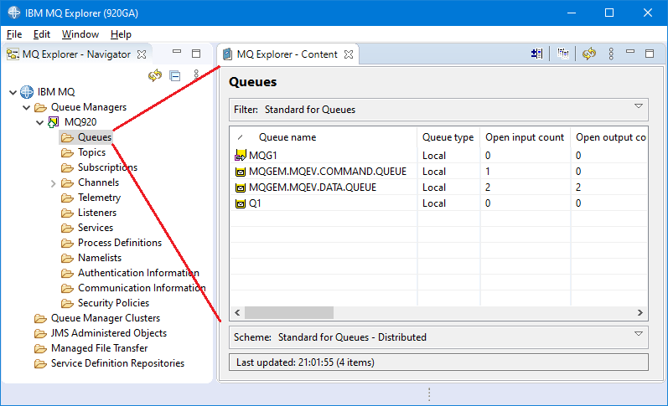Click the MQG1 queue icon
The width and height of the screenshot is (668, 406).
241,156
